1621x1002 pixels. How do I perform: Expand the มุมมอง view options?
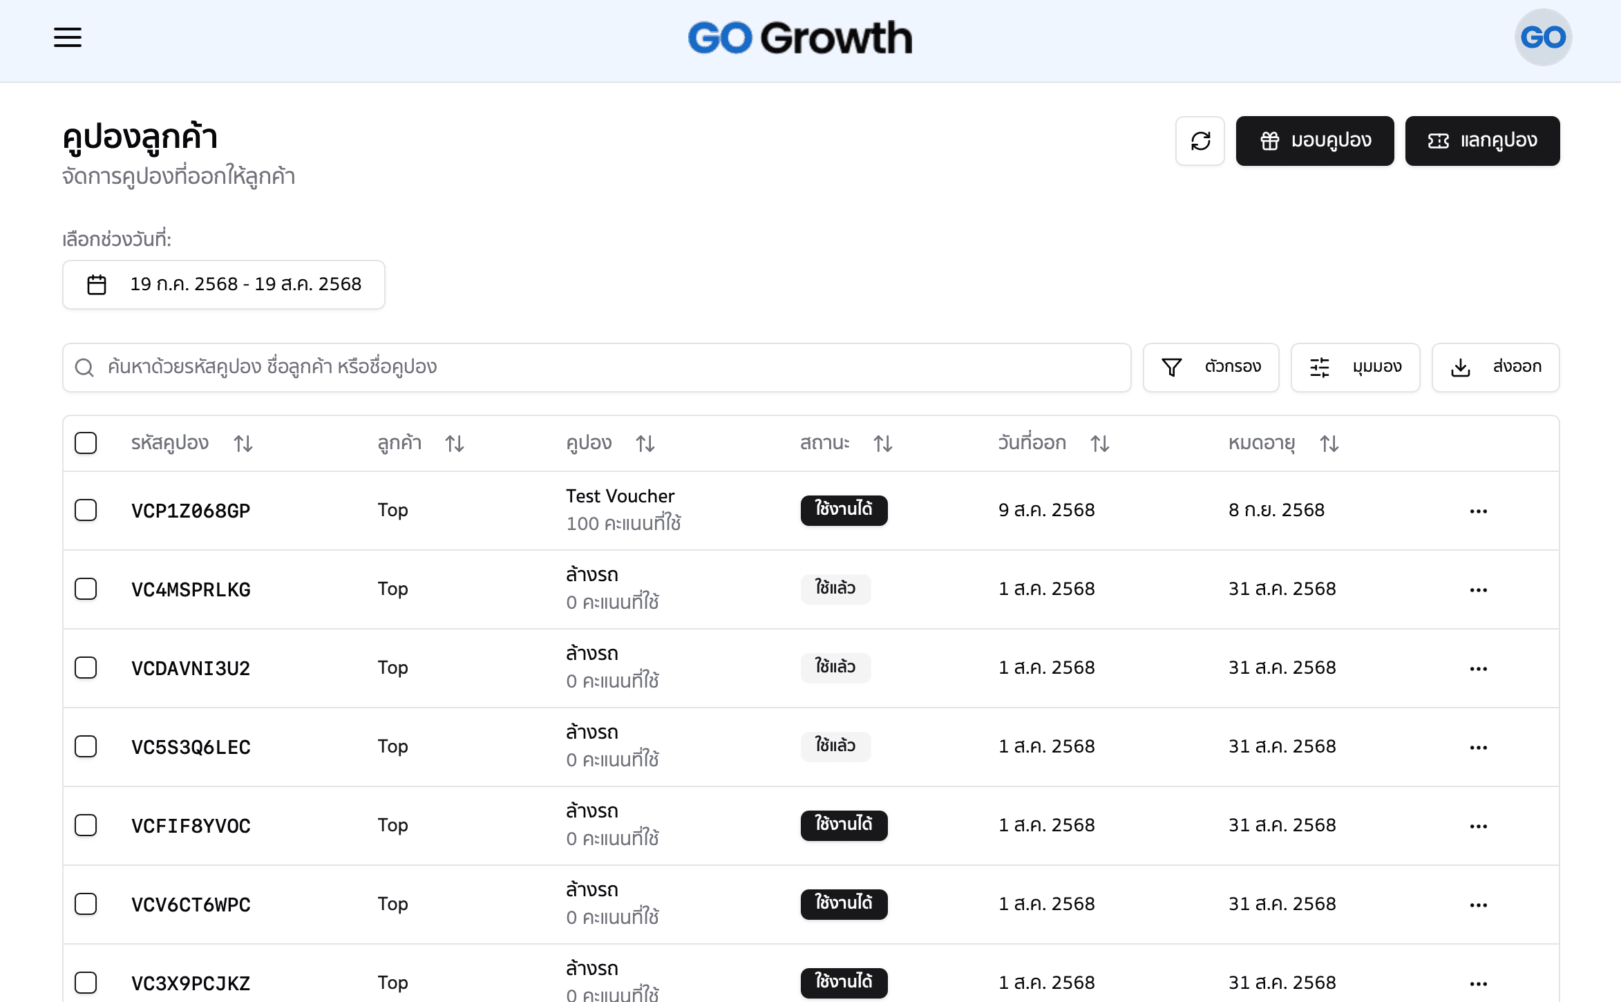click(1356, 368)
